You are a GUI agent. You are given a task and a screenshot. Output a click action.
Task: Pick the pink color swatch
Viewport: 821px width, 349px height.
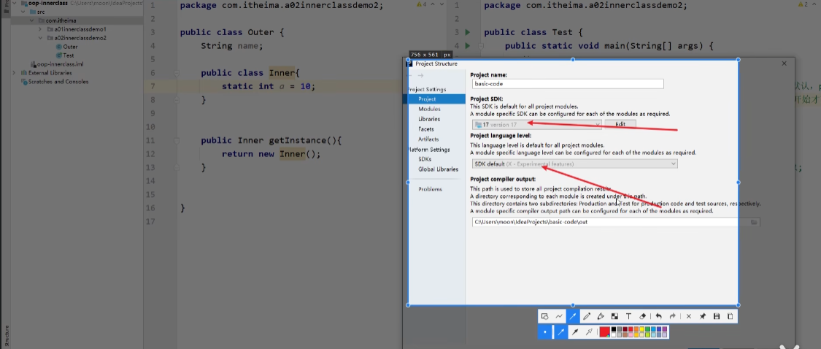(631, 335)
